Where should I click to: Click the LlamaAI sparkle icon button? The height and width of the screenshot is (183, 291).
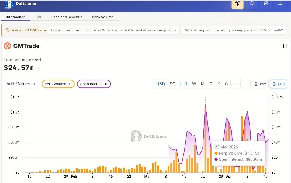(x=238, y=3)
